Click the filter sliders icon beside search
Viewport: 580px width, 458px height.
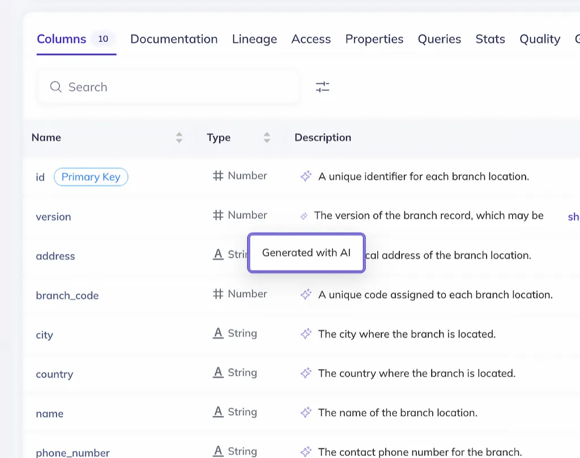[x=322, y=87]
